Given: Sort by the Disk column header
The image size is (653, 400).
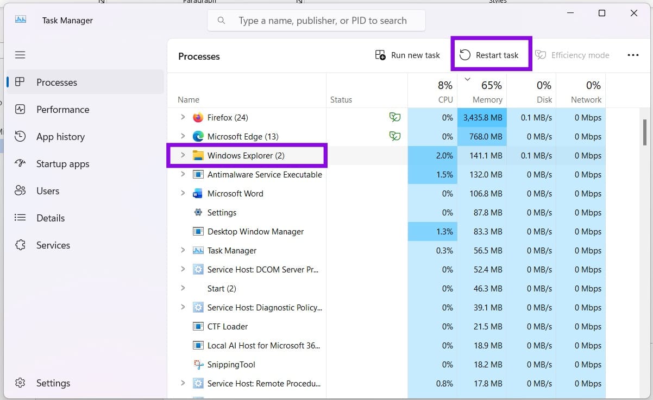Looking at the screenshot, I should [x=531, y=91].
